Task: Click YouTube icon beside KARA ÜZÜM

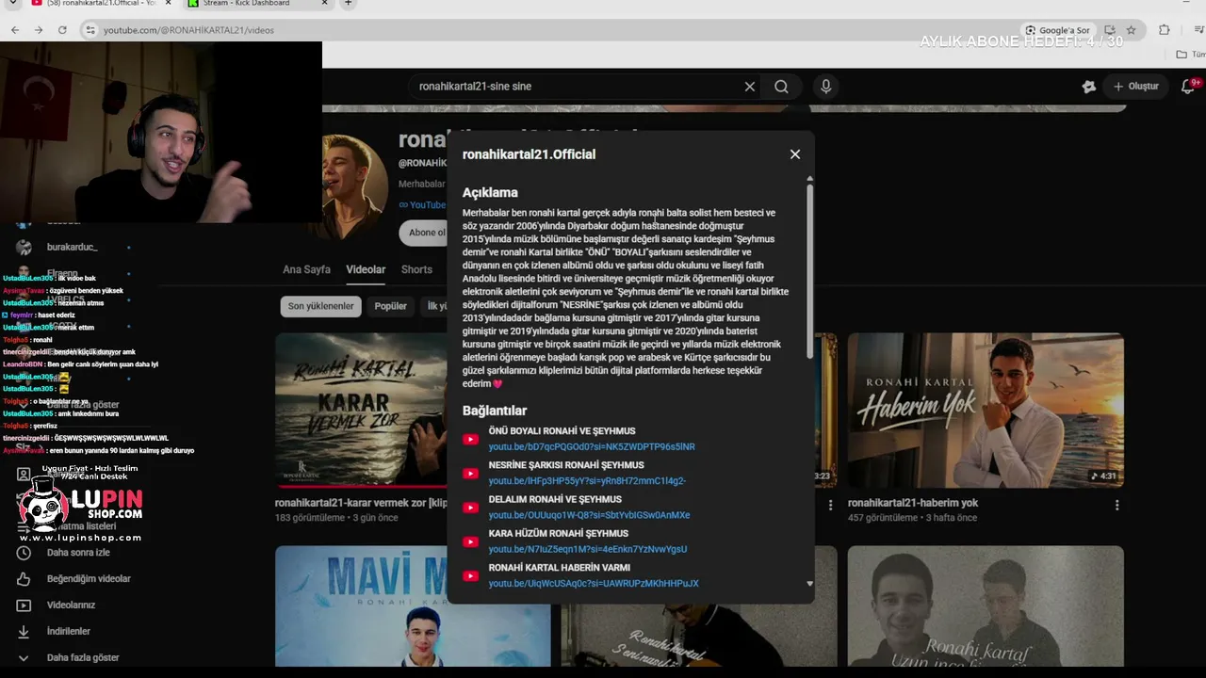Action: tap(471, 541)
